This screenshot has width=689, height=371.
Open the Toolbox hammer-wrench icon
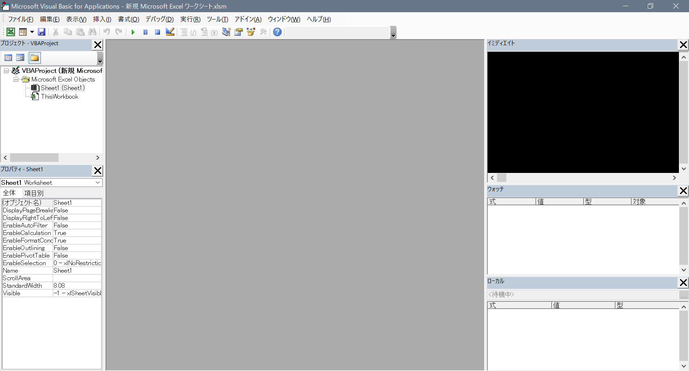263,32
